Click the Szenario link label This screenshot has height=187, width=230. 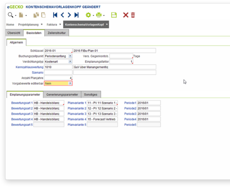pyautogui.click(x=37, y=73)
